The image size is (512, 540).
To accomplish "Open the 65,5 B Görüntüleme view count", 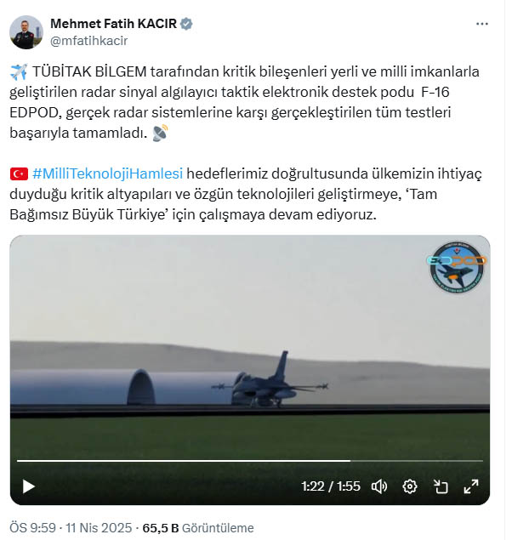I will (x=198, y=527).
